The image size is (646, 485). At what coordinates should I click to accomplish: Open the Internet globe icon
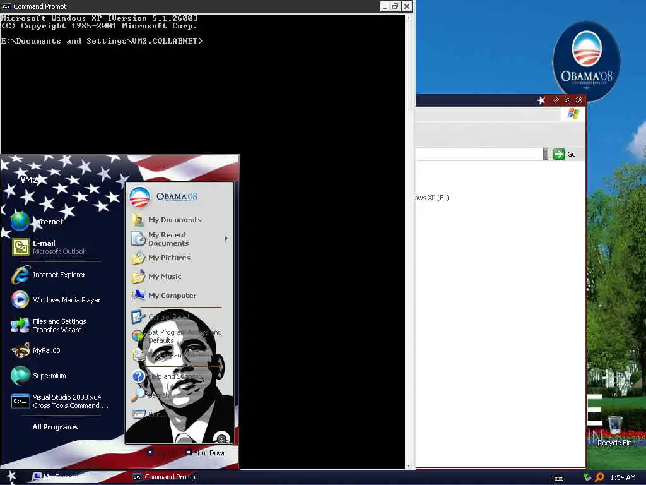click(20, 222)
